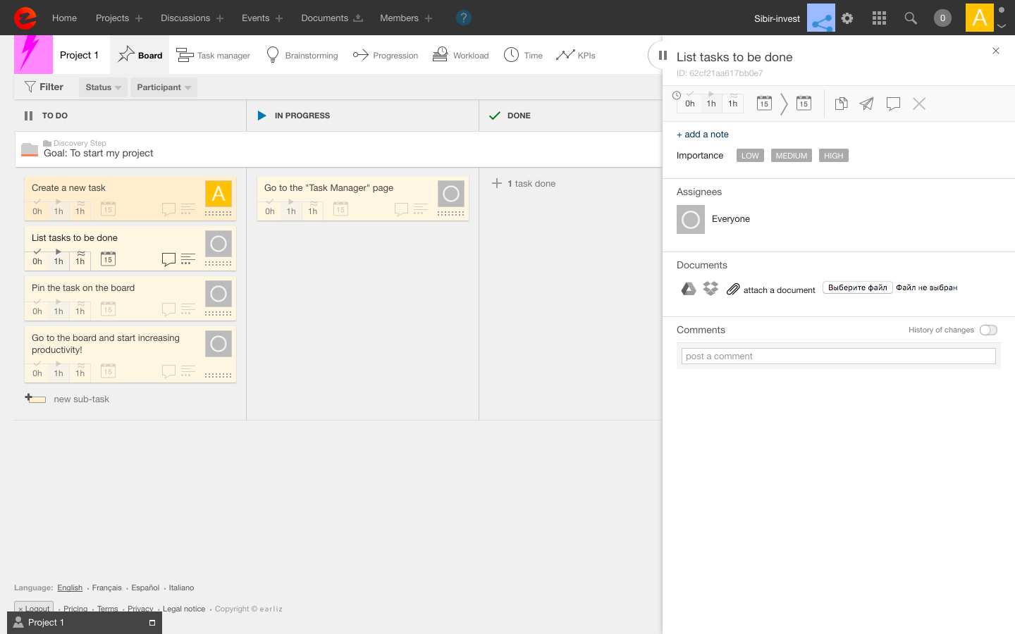The image size is (1015, 634).
Task: Open the Status filter dropdown
Action: [103, 87]
